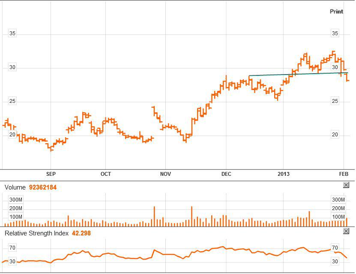Click the Volume panel label
This screenshot has height=274, width=356.
pos(15,187)
